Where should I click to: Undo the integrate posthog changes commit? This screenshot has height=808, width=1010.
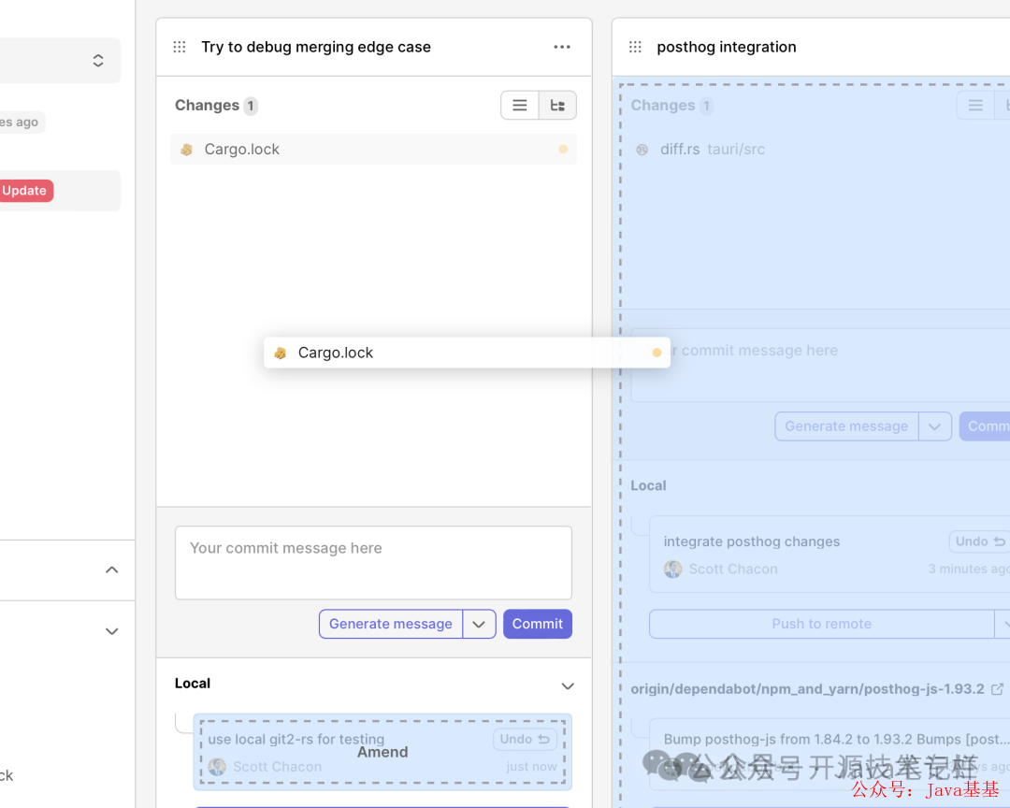point(980,541)
